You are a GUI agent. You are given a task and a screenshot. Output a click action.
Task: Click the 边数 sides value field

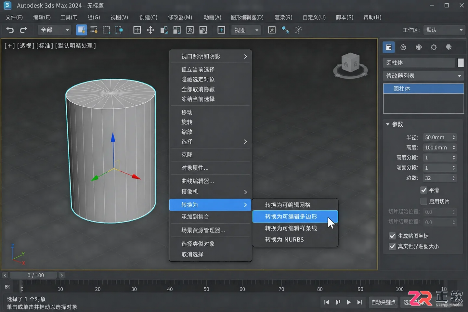click(x=437, y=178)
